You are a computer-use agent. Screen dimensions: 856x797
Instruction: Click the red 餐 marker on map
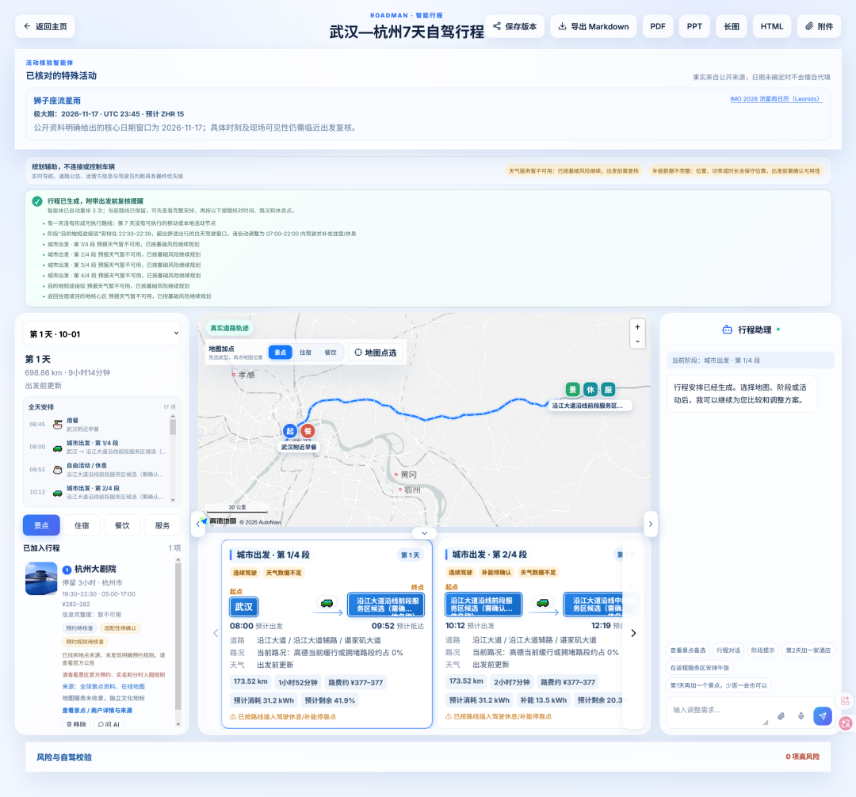pos(308,431)
